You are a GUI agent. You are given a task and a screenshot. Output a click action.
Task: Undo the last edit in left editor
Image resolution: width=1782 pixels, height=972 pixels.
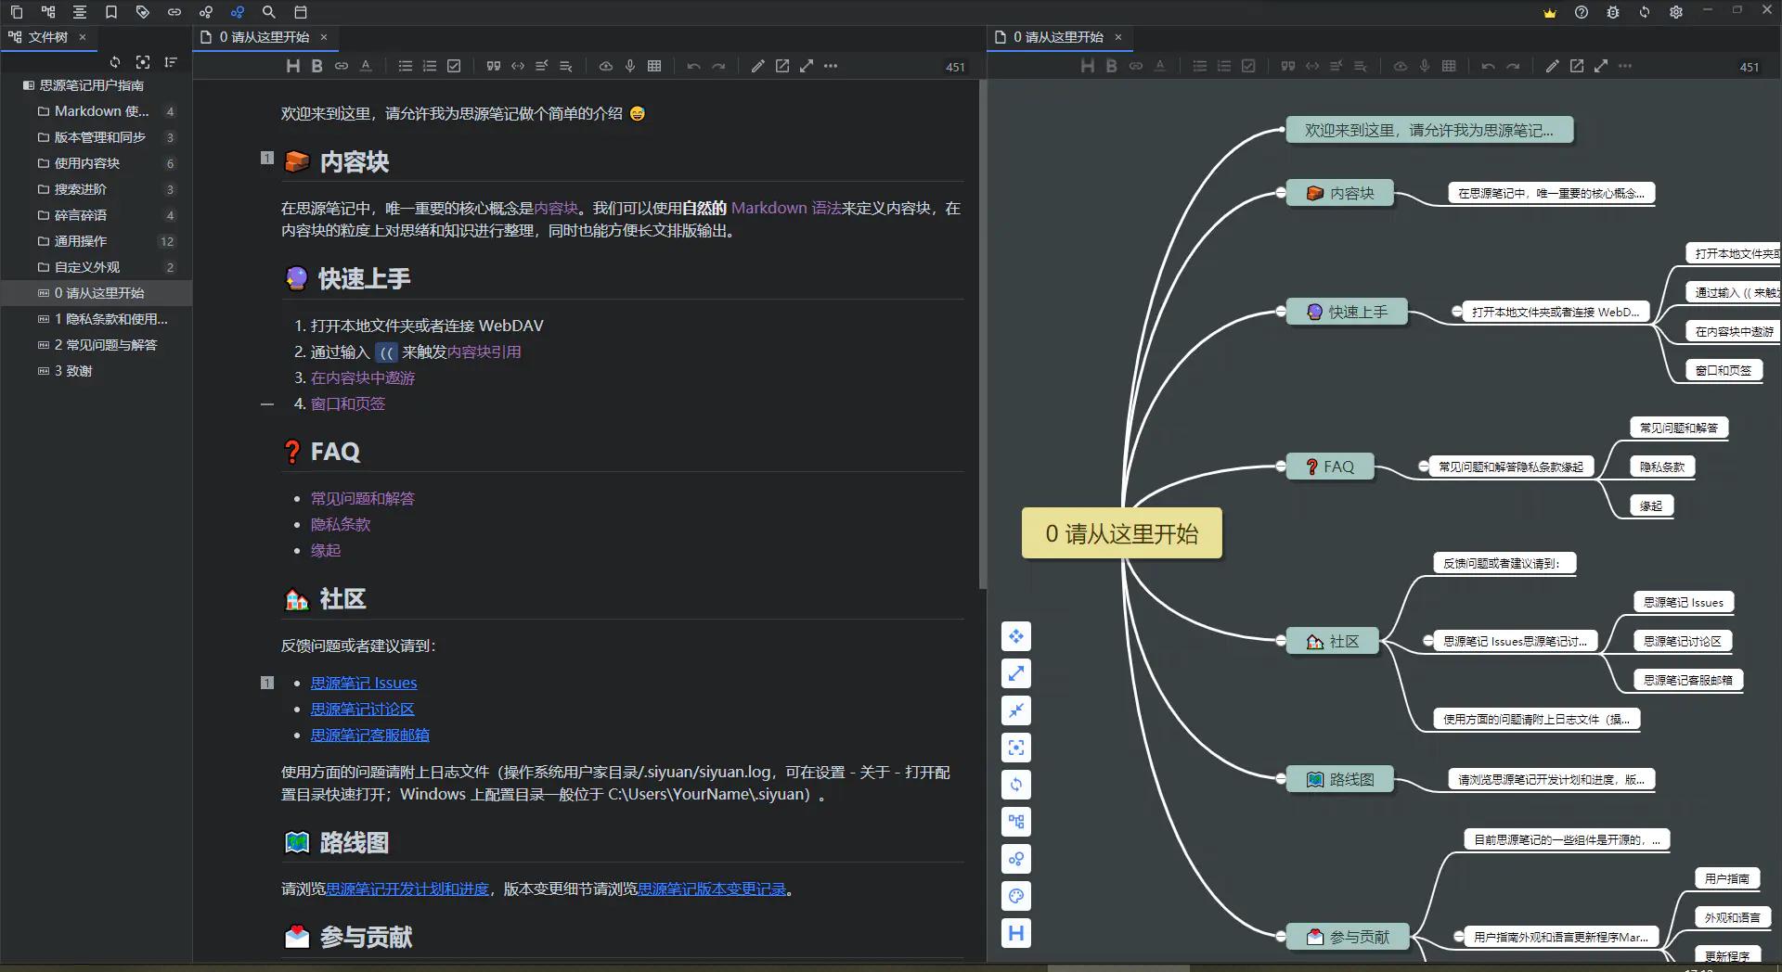coord(694,66)
